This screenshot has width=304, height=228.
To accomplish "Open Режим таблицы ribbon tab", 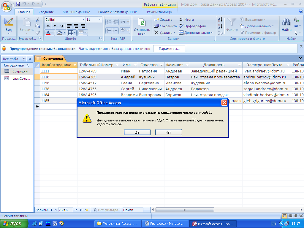I will (x=159, y=12).
